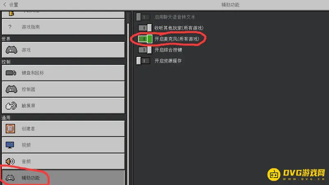Turn off 开启麦克风(所有游戏) switch
The height and width of the screenshot is (185, 329).
point(145,39)
